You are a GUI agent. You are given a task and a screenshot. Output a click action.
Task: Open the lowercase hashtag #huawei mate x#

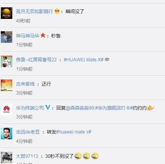point(74,132)
